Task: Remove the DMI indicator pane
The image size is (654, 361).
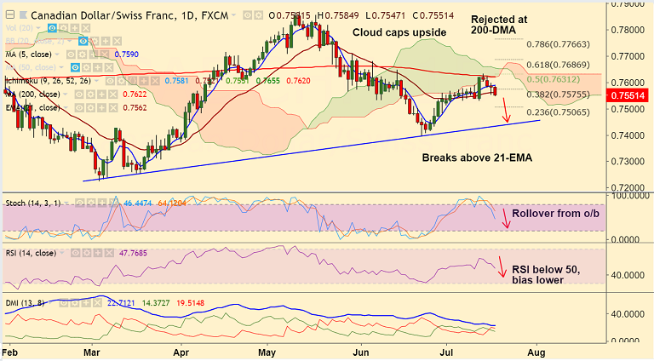Action: point(97,302)
